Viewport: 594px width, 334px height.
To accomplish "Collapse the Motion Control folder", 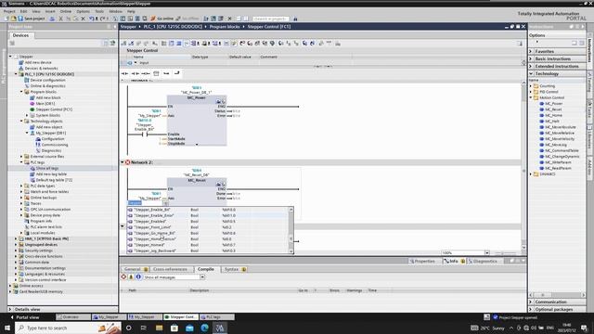I will [x=531, y=97].
